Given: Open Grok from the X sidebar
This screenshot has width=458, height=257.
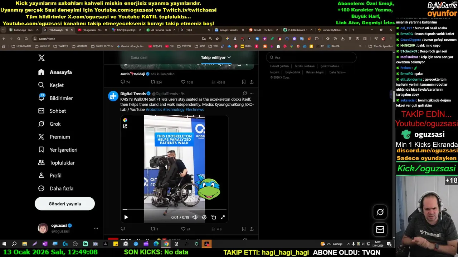Looking at the screenshot, I should [x=49, y=124].
